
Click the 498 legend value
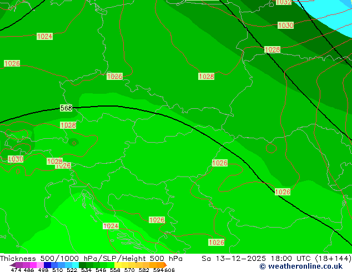coord(43,270)
